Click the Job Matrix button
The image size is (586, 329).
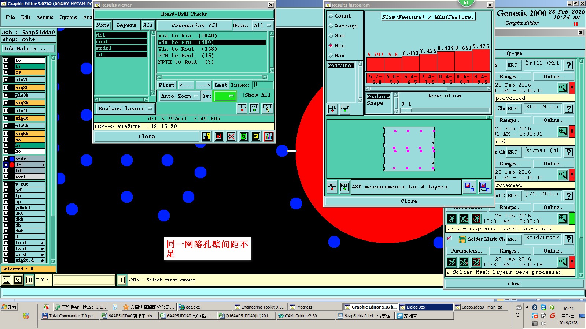(x=29, y=49)
